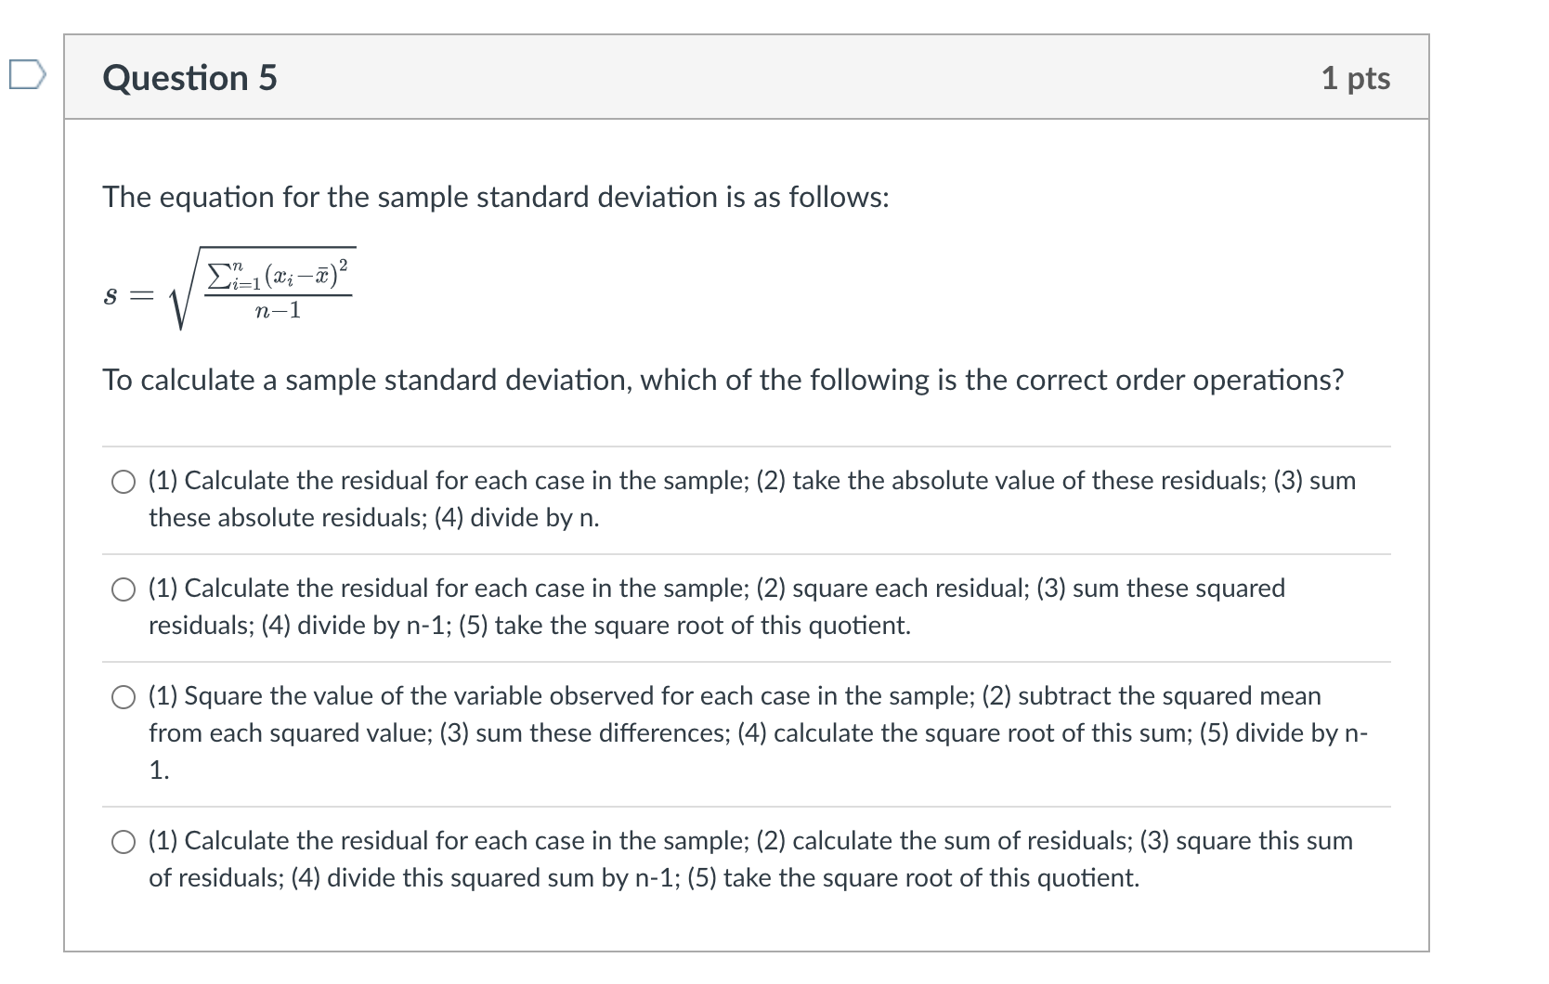Click the intro sentence above the equation
Screen dimensions: 1549x984
click(x=496, y=197)
